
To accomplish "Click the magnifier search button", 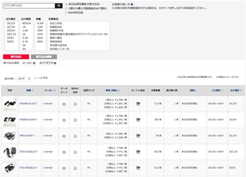I will pos(59,6).
